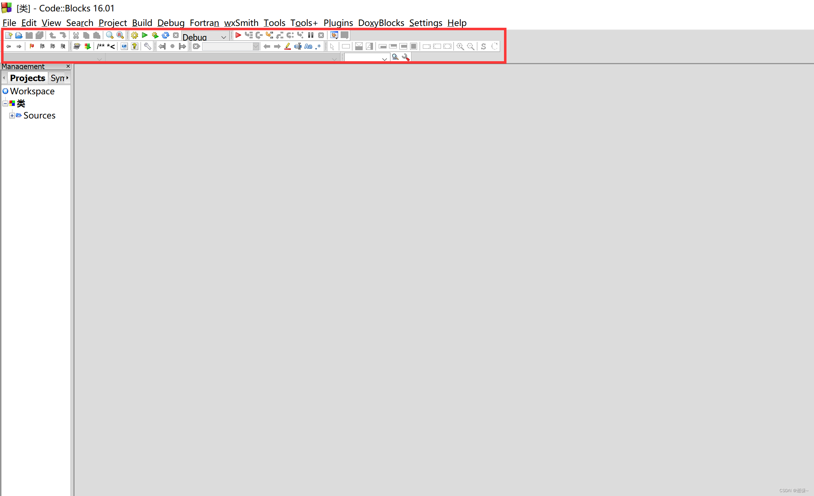814x496 pixels.
Task: Close the Management panel
Action: [x=68, y=67]
